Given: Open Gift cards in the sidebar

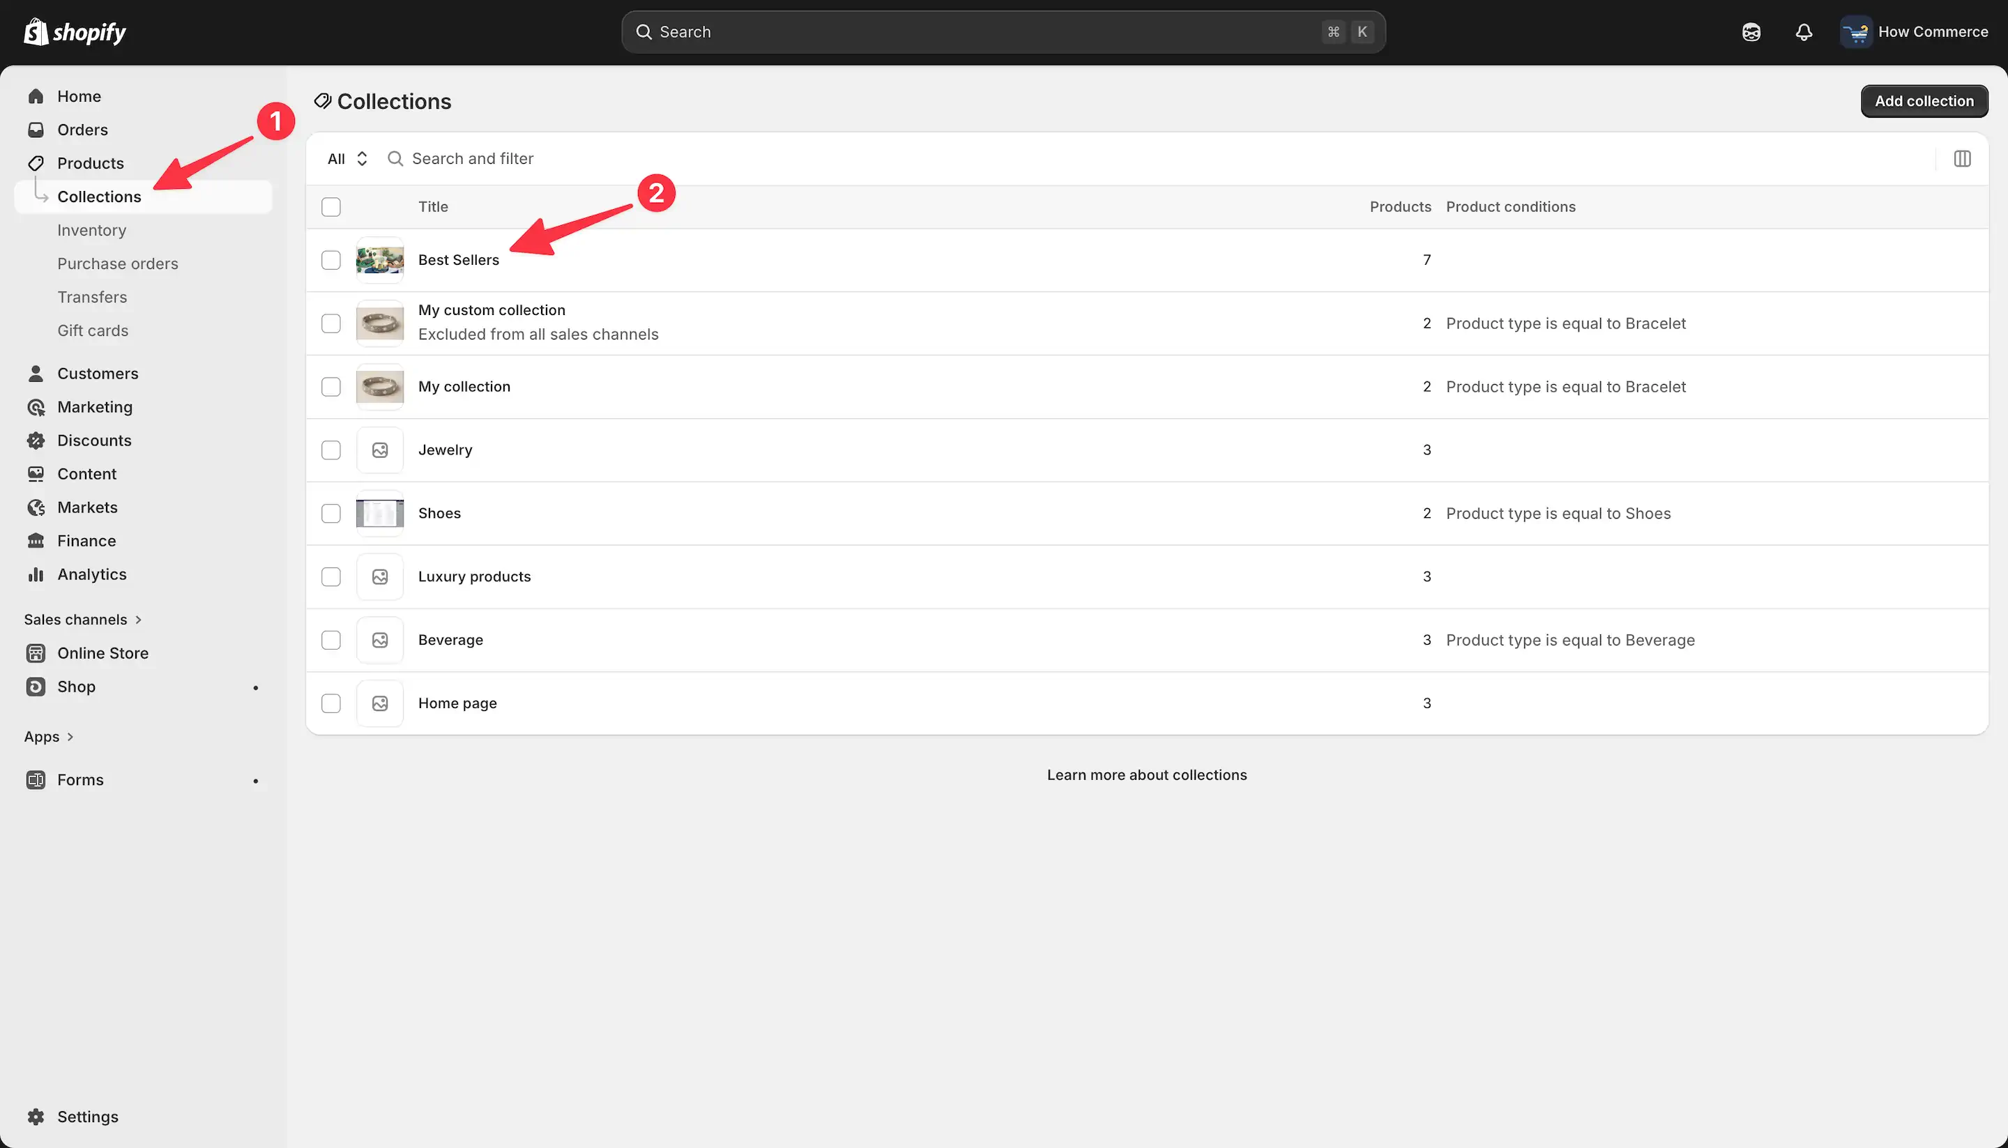Looking at the screenshot, I should (x=93, y=330).
